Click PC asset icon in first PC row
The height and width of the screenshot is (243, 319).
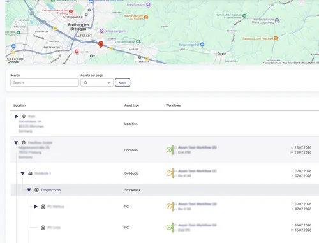click(43, 207)
